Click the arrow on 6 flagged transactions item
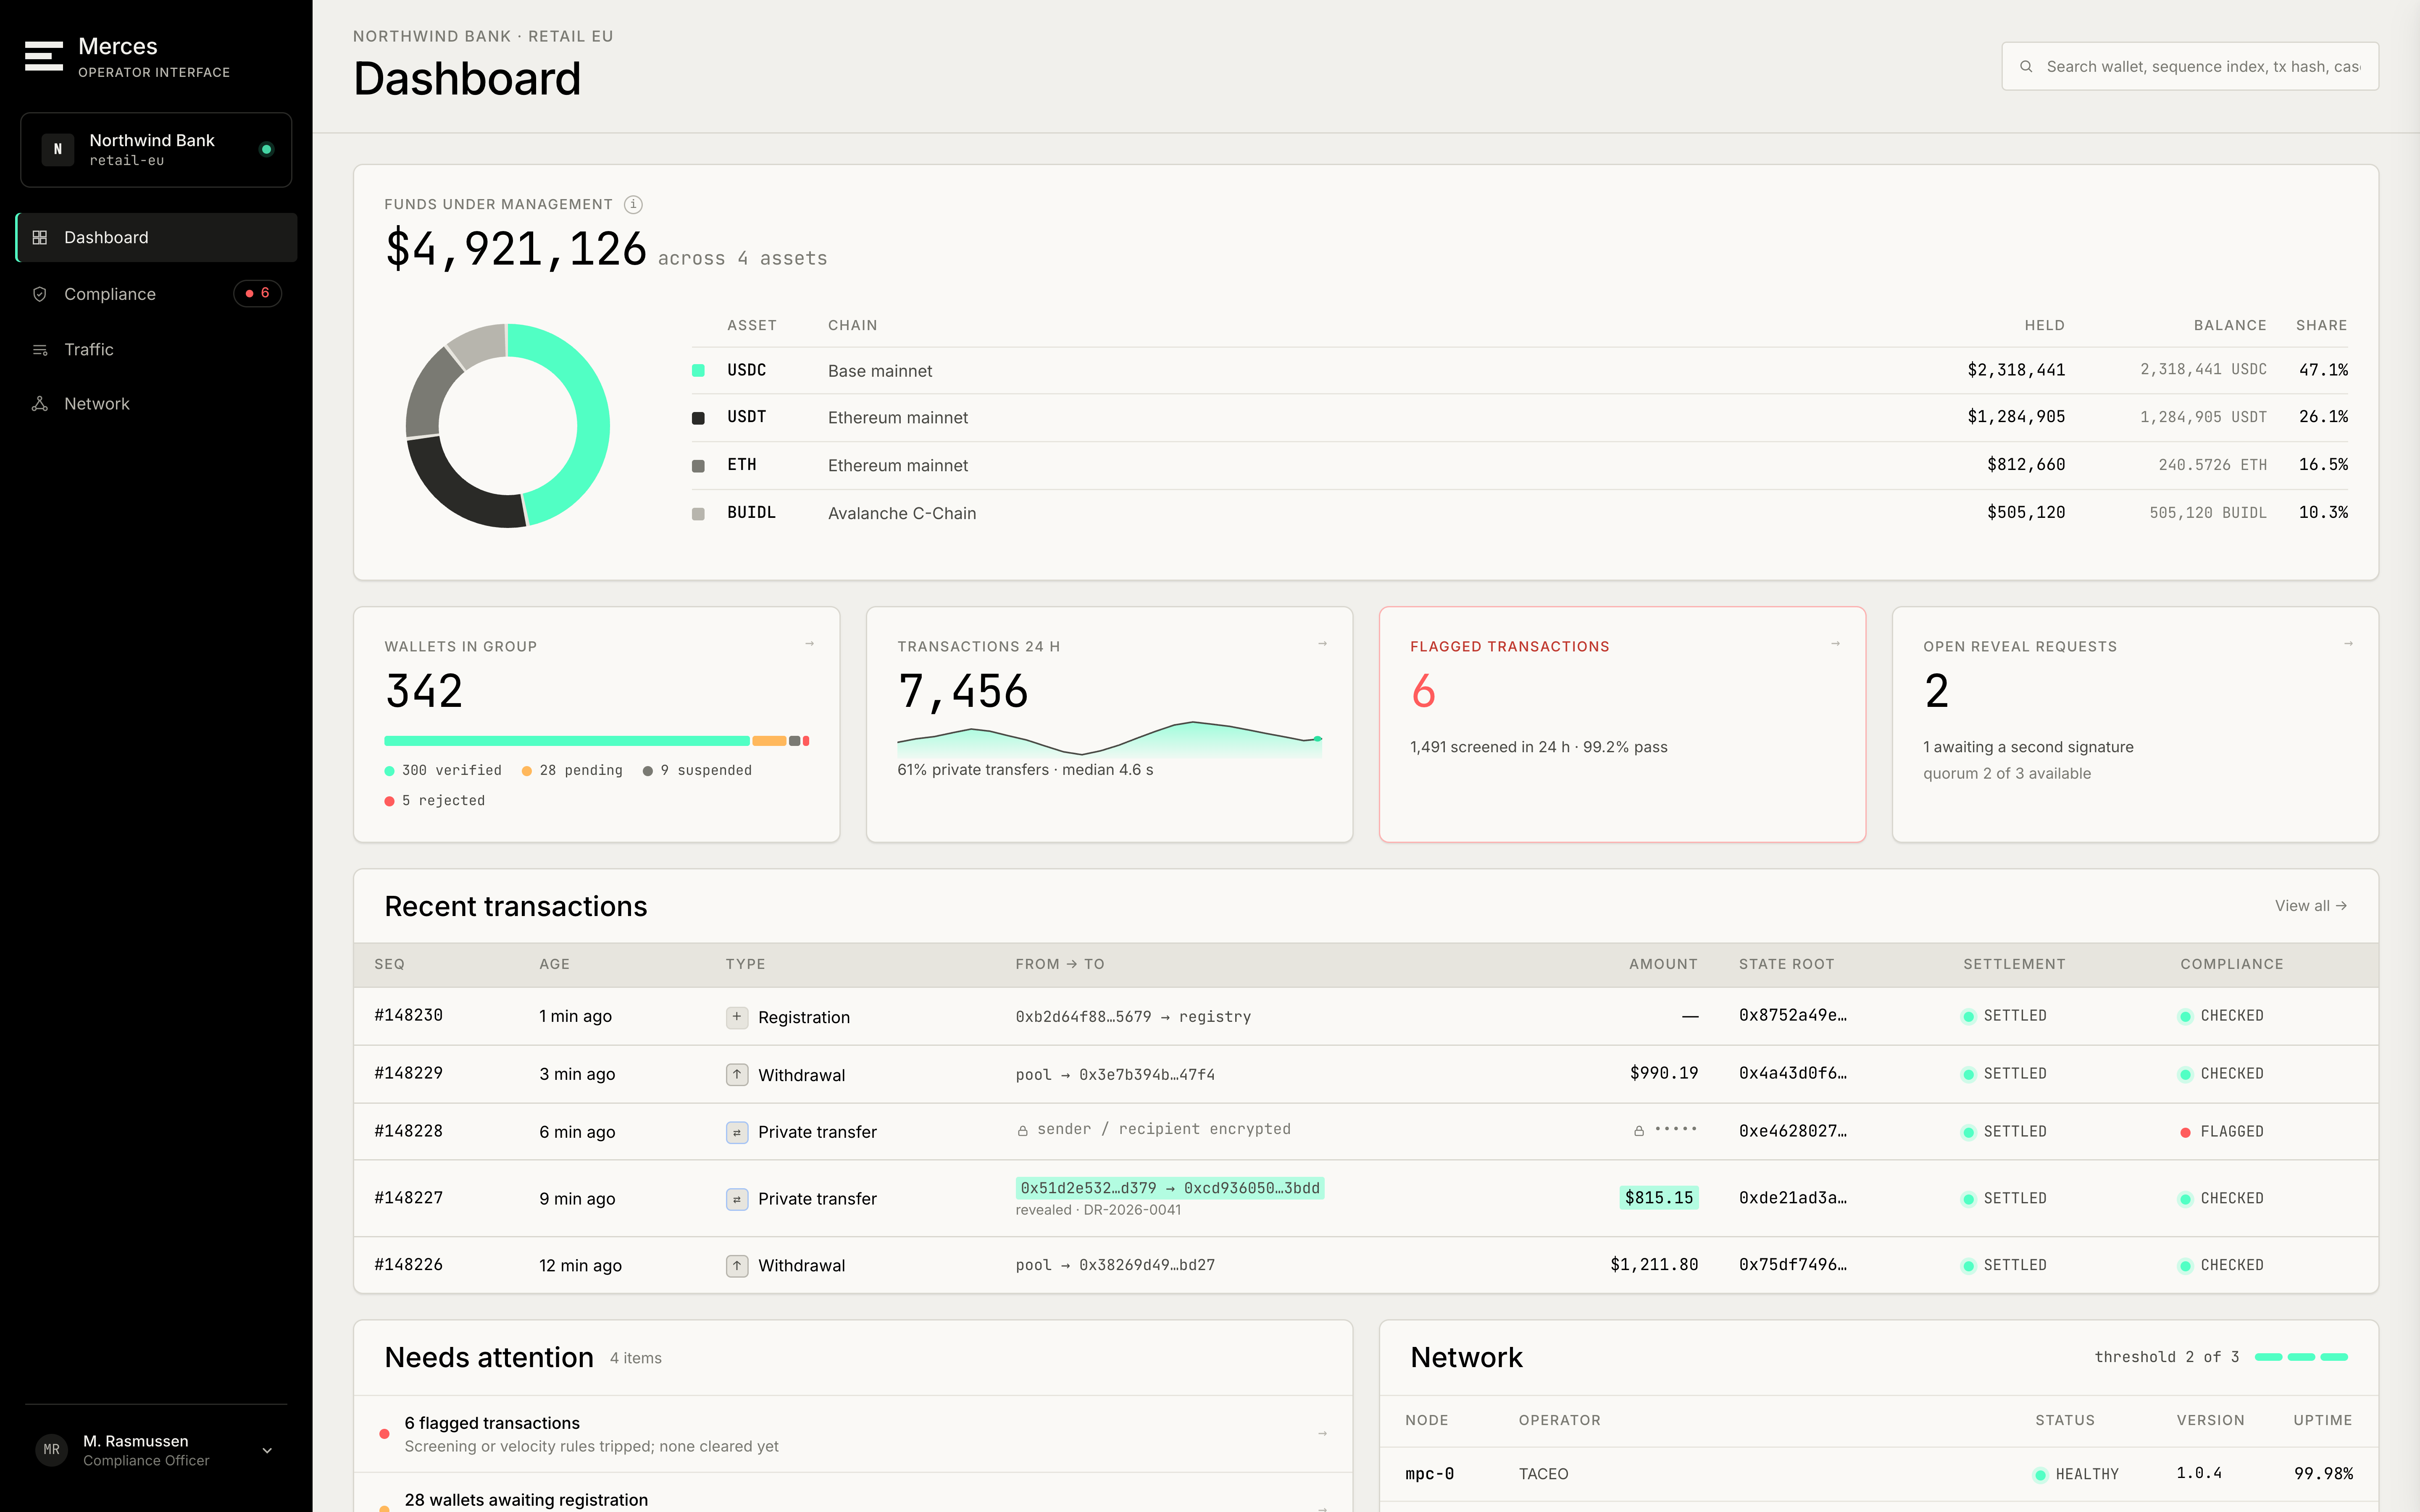Viewport: 2420px width, 1512px height. (1323, 1434)
